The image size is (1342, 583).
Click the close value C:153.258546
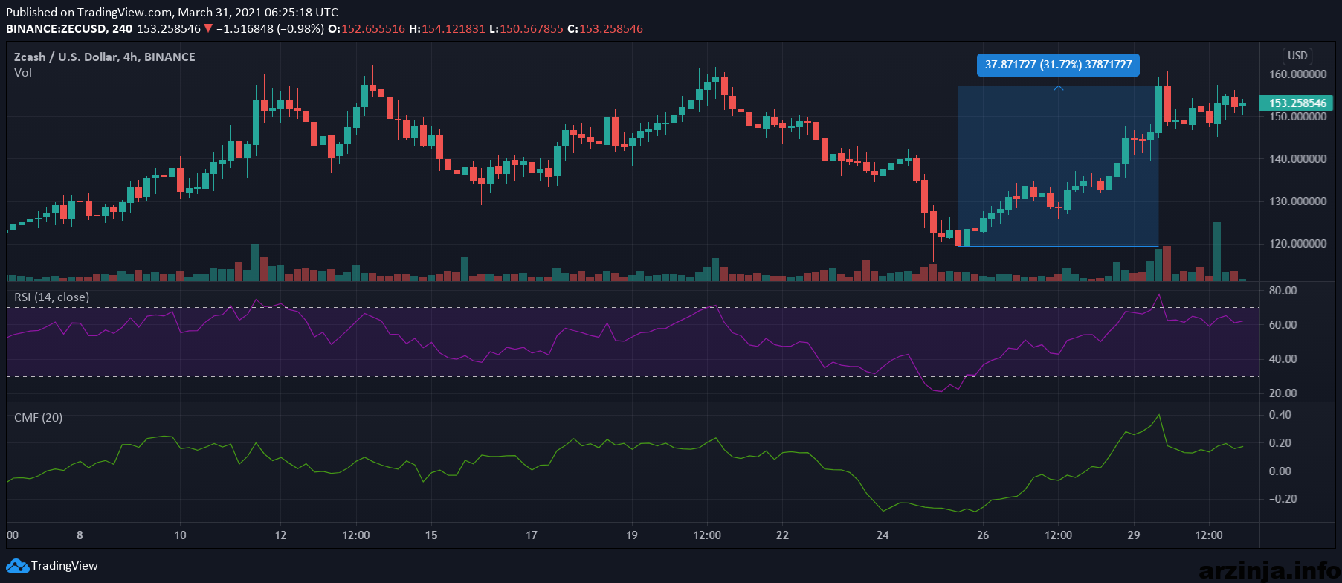tap(605, 29)
